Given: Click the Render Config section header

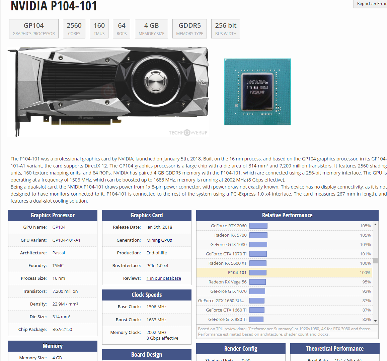Looking at the screenshot, I should click(241, 349).
